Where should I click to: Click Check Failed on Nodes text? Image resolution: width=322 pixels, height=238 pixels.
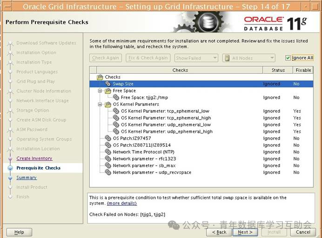(x=127, y=214)
